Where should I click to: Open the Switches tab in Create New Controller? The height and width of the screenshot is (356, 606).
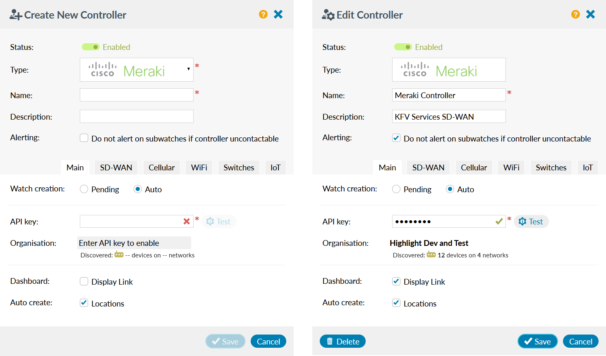click(x=239, y=167)
